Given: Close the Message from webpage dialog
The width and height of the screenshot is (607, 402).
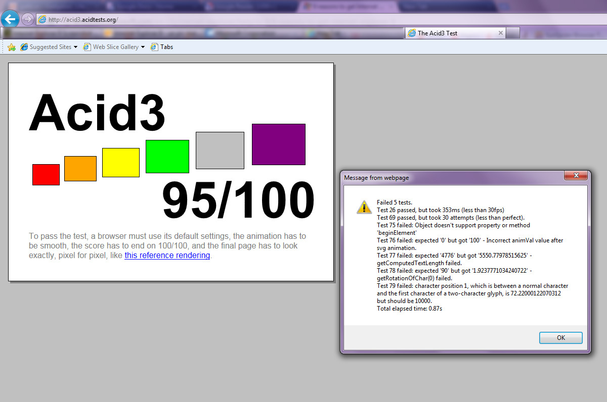Looking at the screenshot, I should tap(576, 176).
